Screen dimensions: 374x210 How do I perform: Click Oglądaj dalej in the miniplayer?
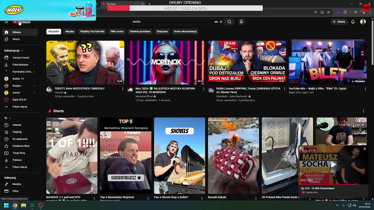(x=311, y=192)
